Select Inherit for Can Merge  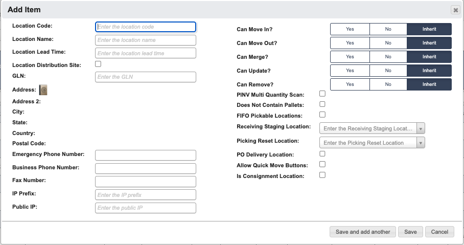[x=429, y=57]
